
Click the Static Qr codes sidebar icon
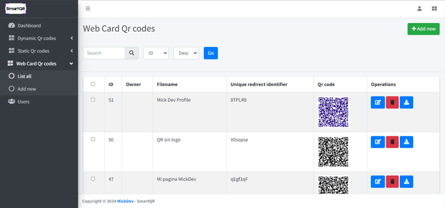[x=12, y=51]
